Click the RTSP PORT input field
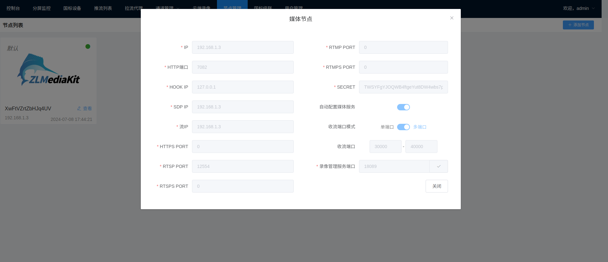Screen dimensions: 608x262 coord(243,166)
